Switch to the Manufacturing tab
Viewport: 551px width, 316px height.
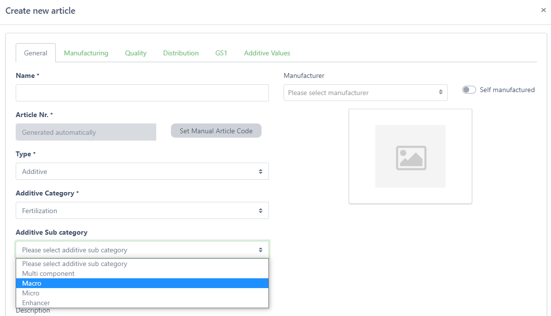(x=86, y=53)
